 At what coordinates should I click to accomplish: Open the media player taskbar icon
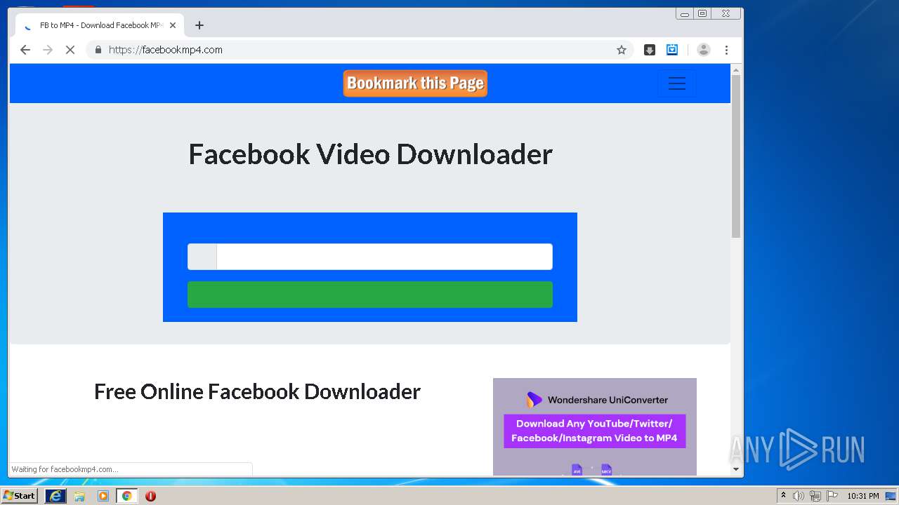point(103,496)
